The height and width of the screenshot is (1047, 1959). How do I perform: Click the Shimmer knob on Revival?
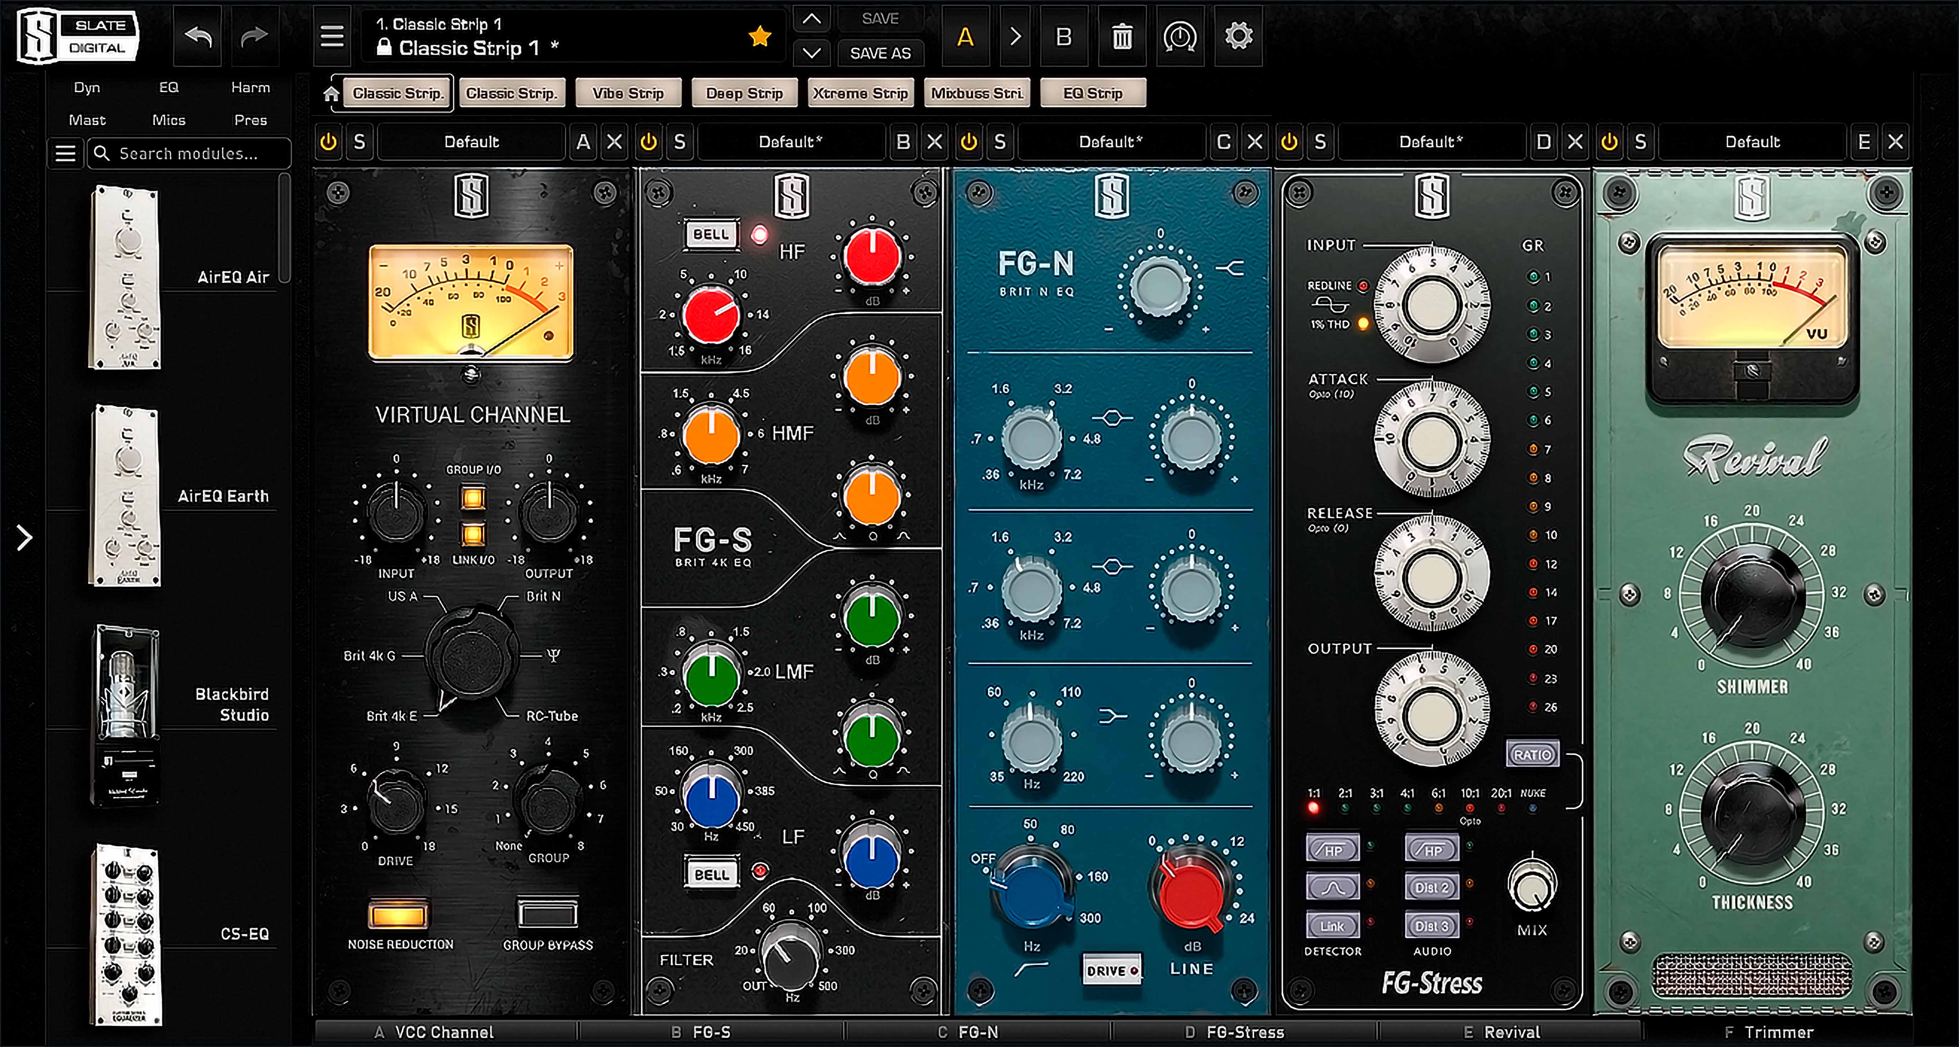point(1751,596)
